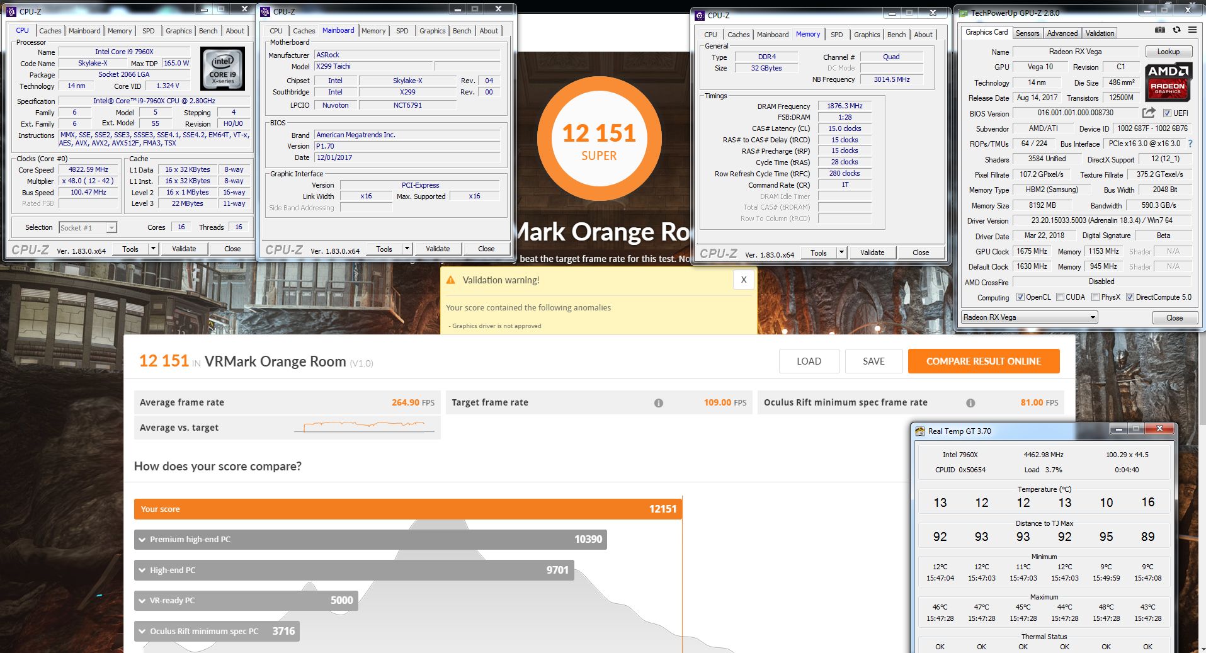Screen dimensions: 1206x653
Task: Click the Driver Version field in GPU-Z
Action: point(1101,220)
